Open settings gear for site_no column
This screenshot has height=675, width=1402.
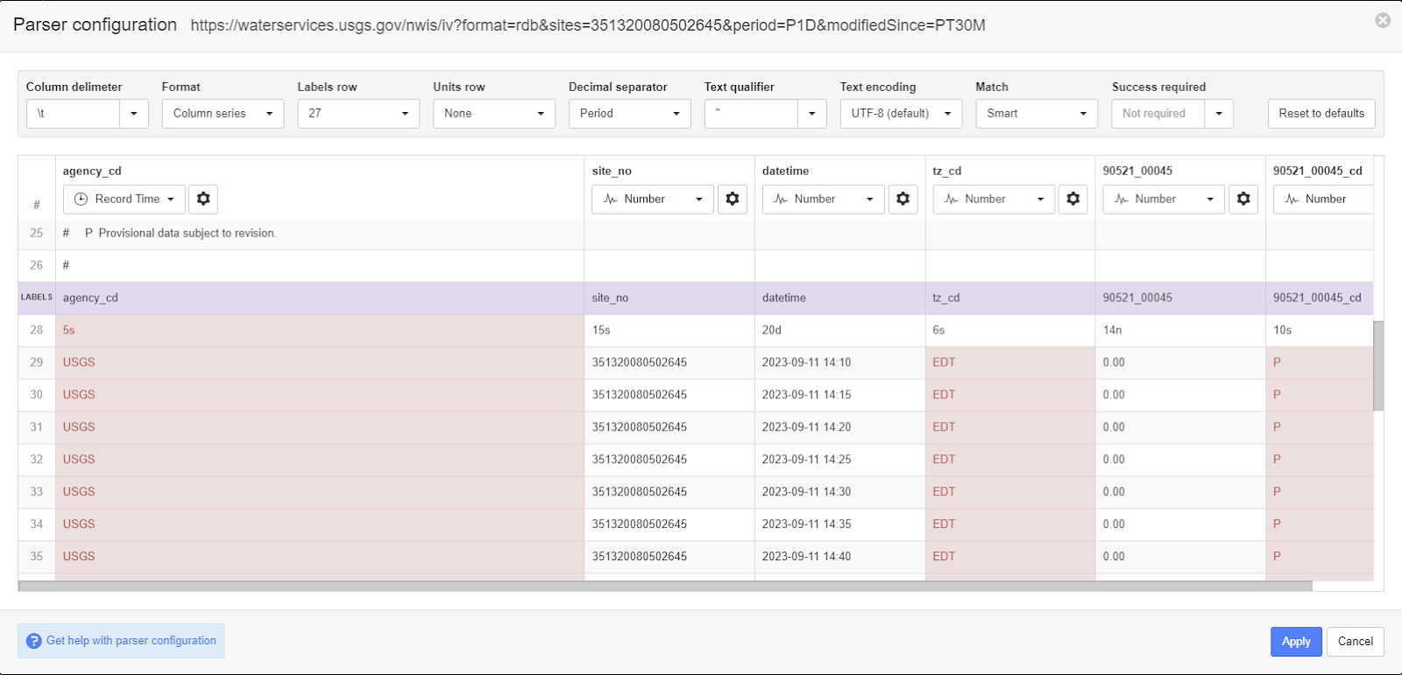click(x=733, y=199)
